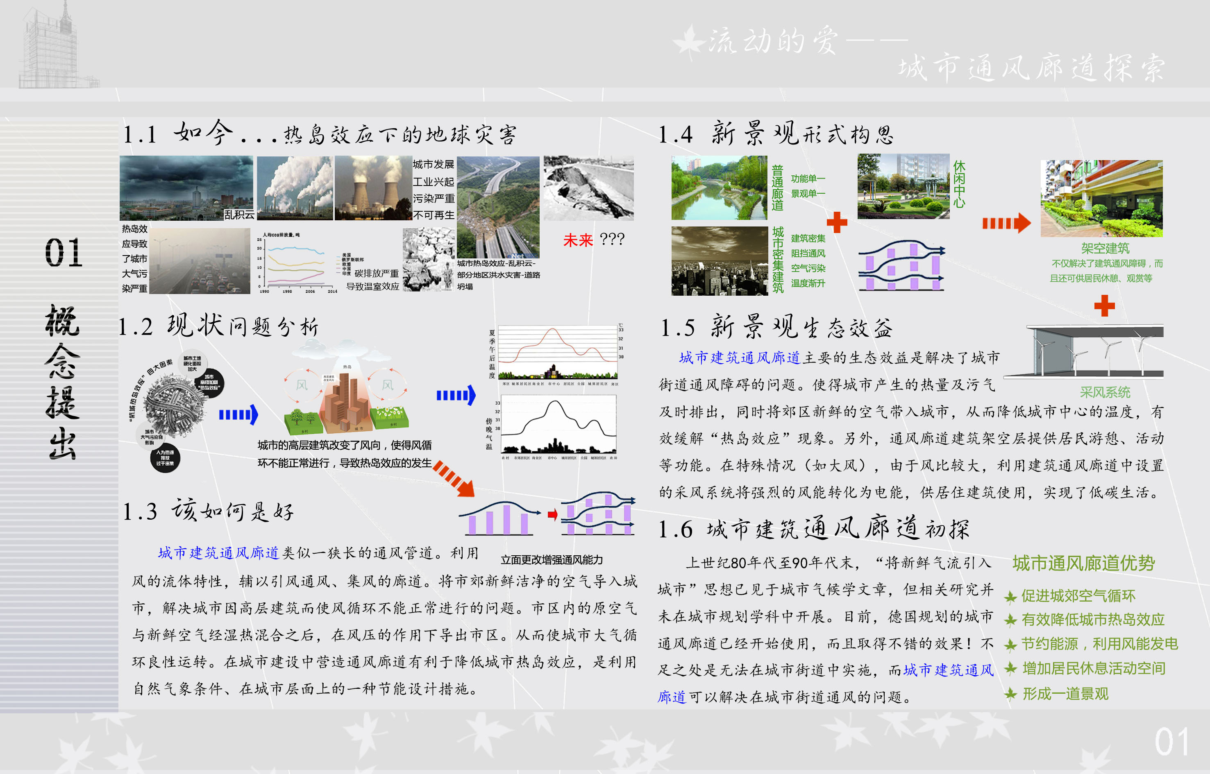Click the cooling towers photo
Viewport: 1210px width, 774px height.
tap(373, 188)
